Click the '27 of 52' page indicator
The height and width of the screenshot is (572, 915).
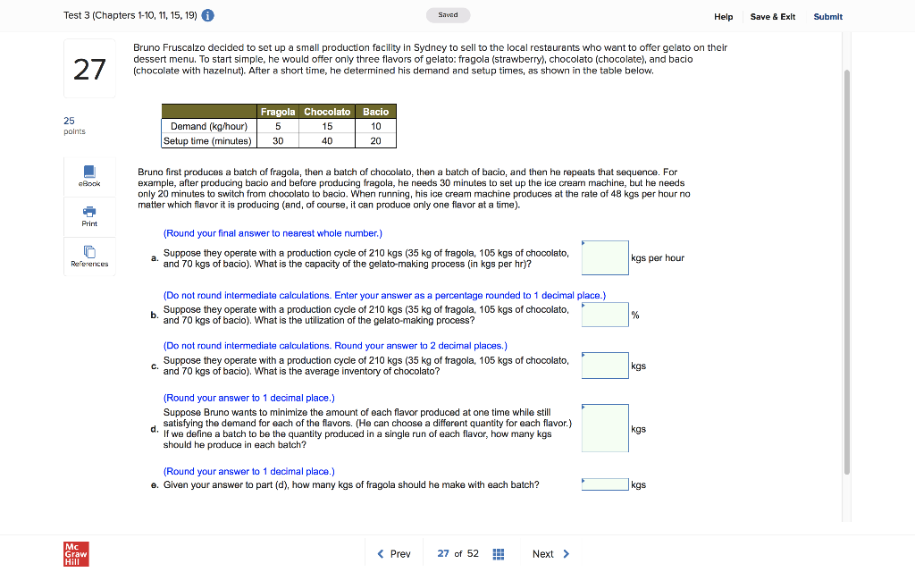pyautogui.click(x=458, y=553)
